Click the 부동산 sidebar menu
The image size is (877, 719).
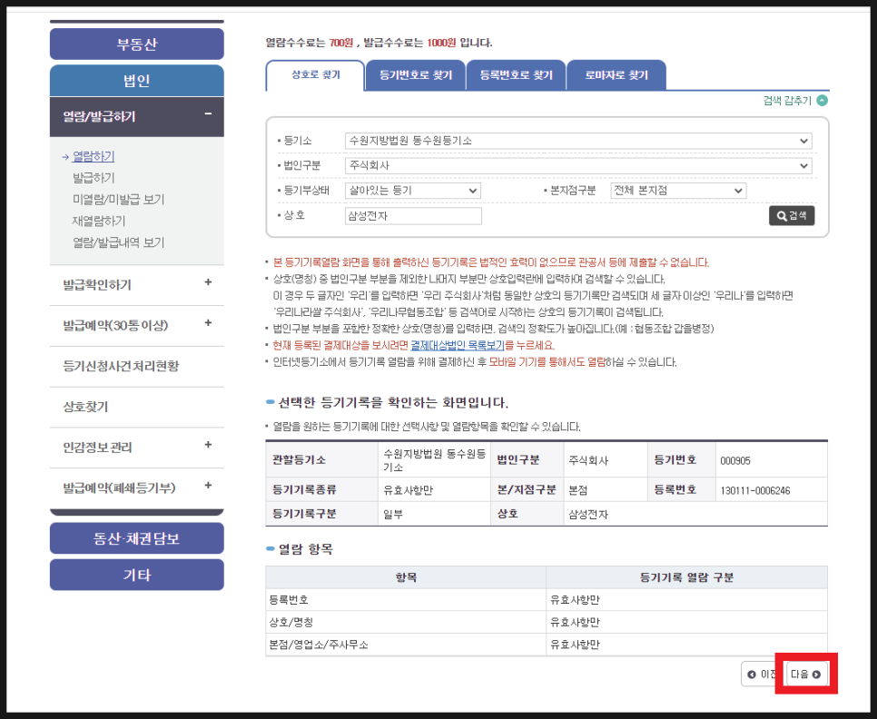click(136, 44)
